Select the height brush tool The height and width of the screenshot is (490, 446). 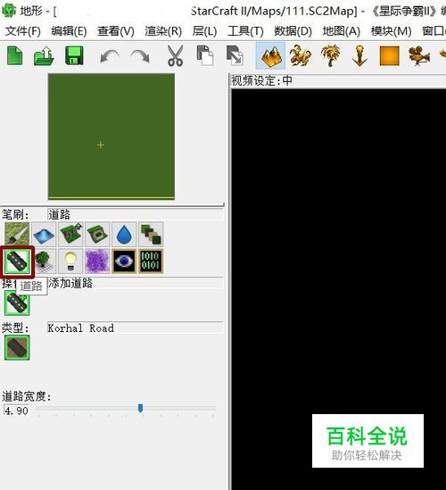pos(44,234)
